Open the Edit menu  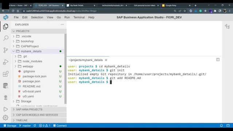[x=25, y=17]
